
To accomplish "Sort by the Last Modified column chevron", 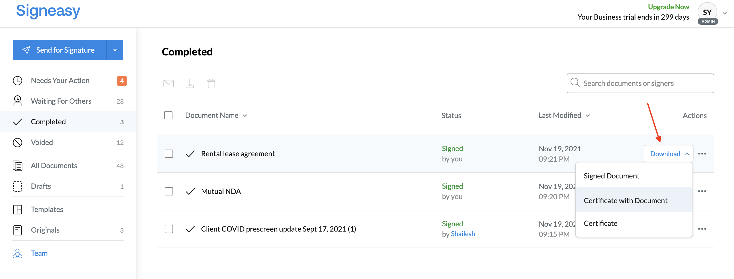I will pyautogui.click(x=588, y=116).
